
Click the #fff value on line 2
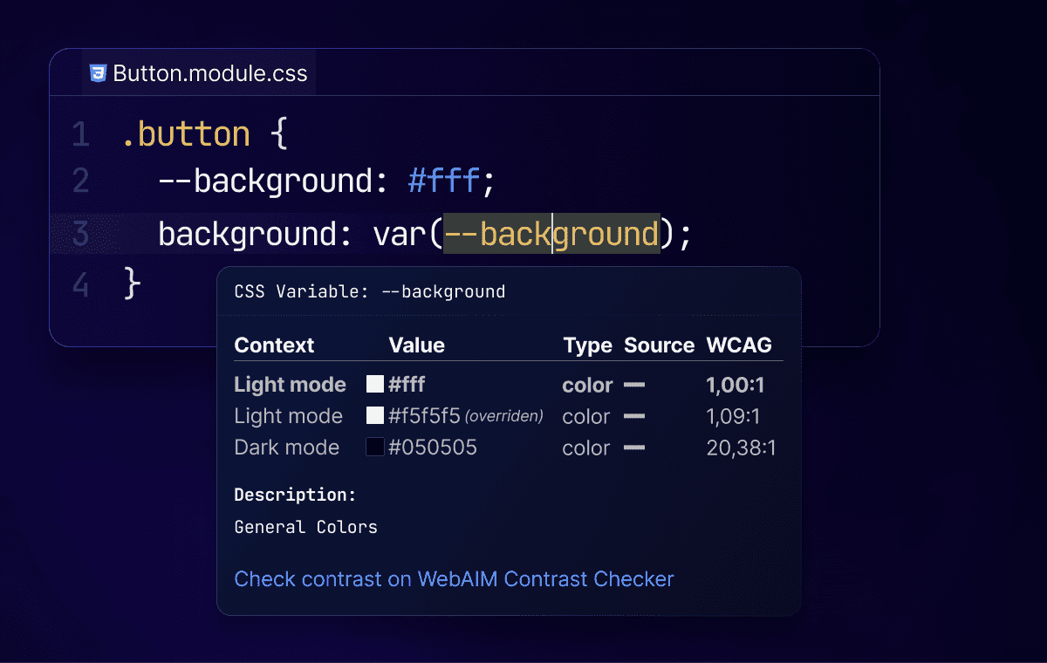[443, 181]
